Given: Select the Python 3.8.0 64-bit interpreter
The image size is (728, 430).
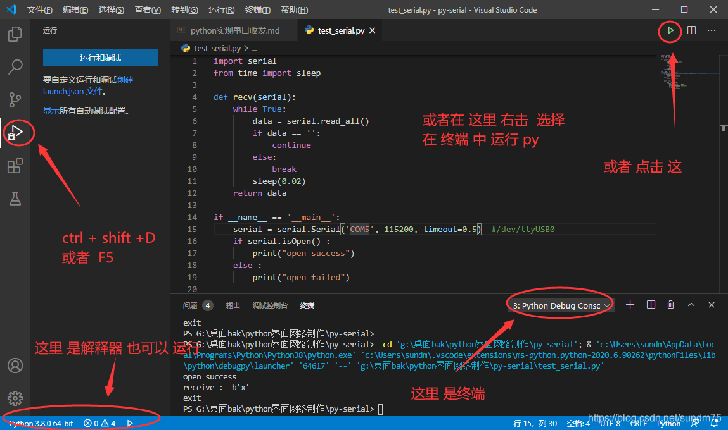Looking at the screenshot, I should point(41,423).
